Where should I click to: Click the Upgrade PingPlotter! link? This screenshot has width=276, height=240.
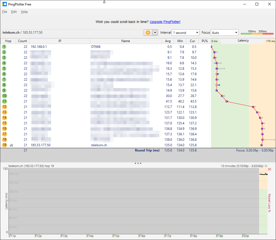coord(165,22)
